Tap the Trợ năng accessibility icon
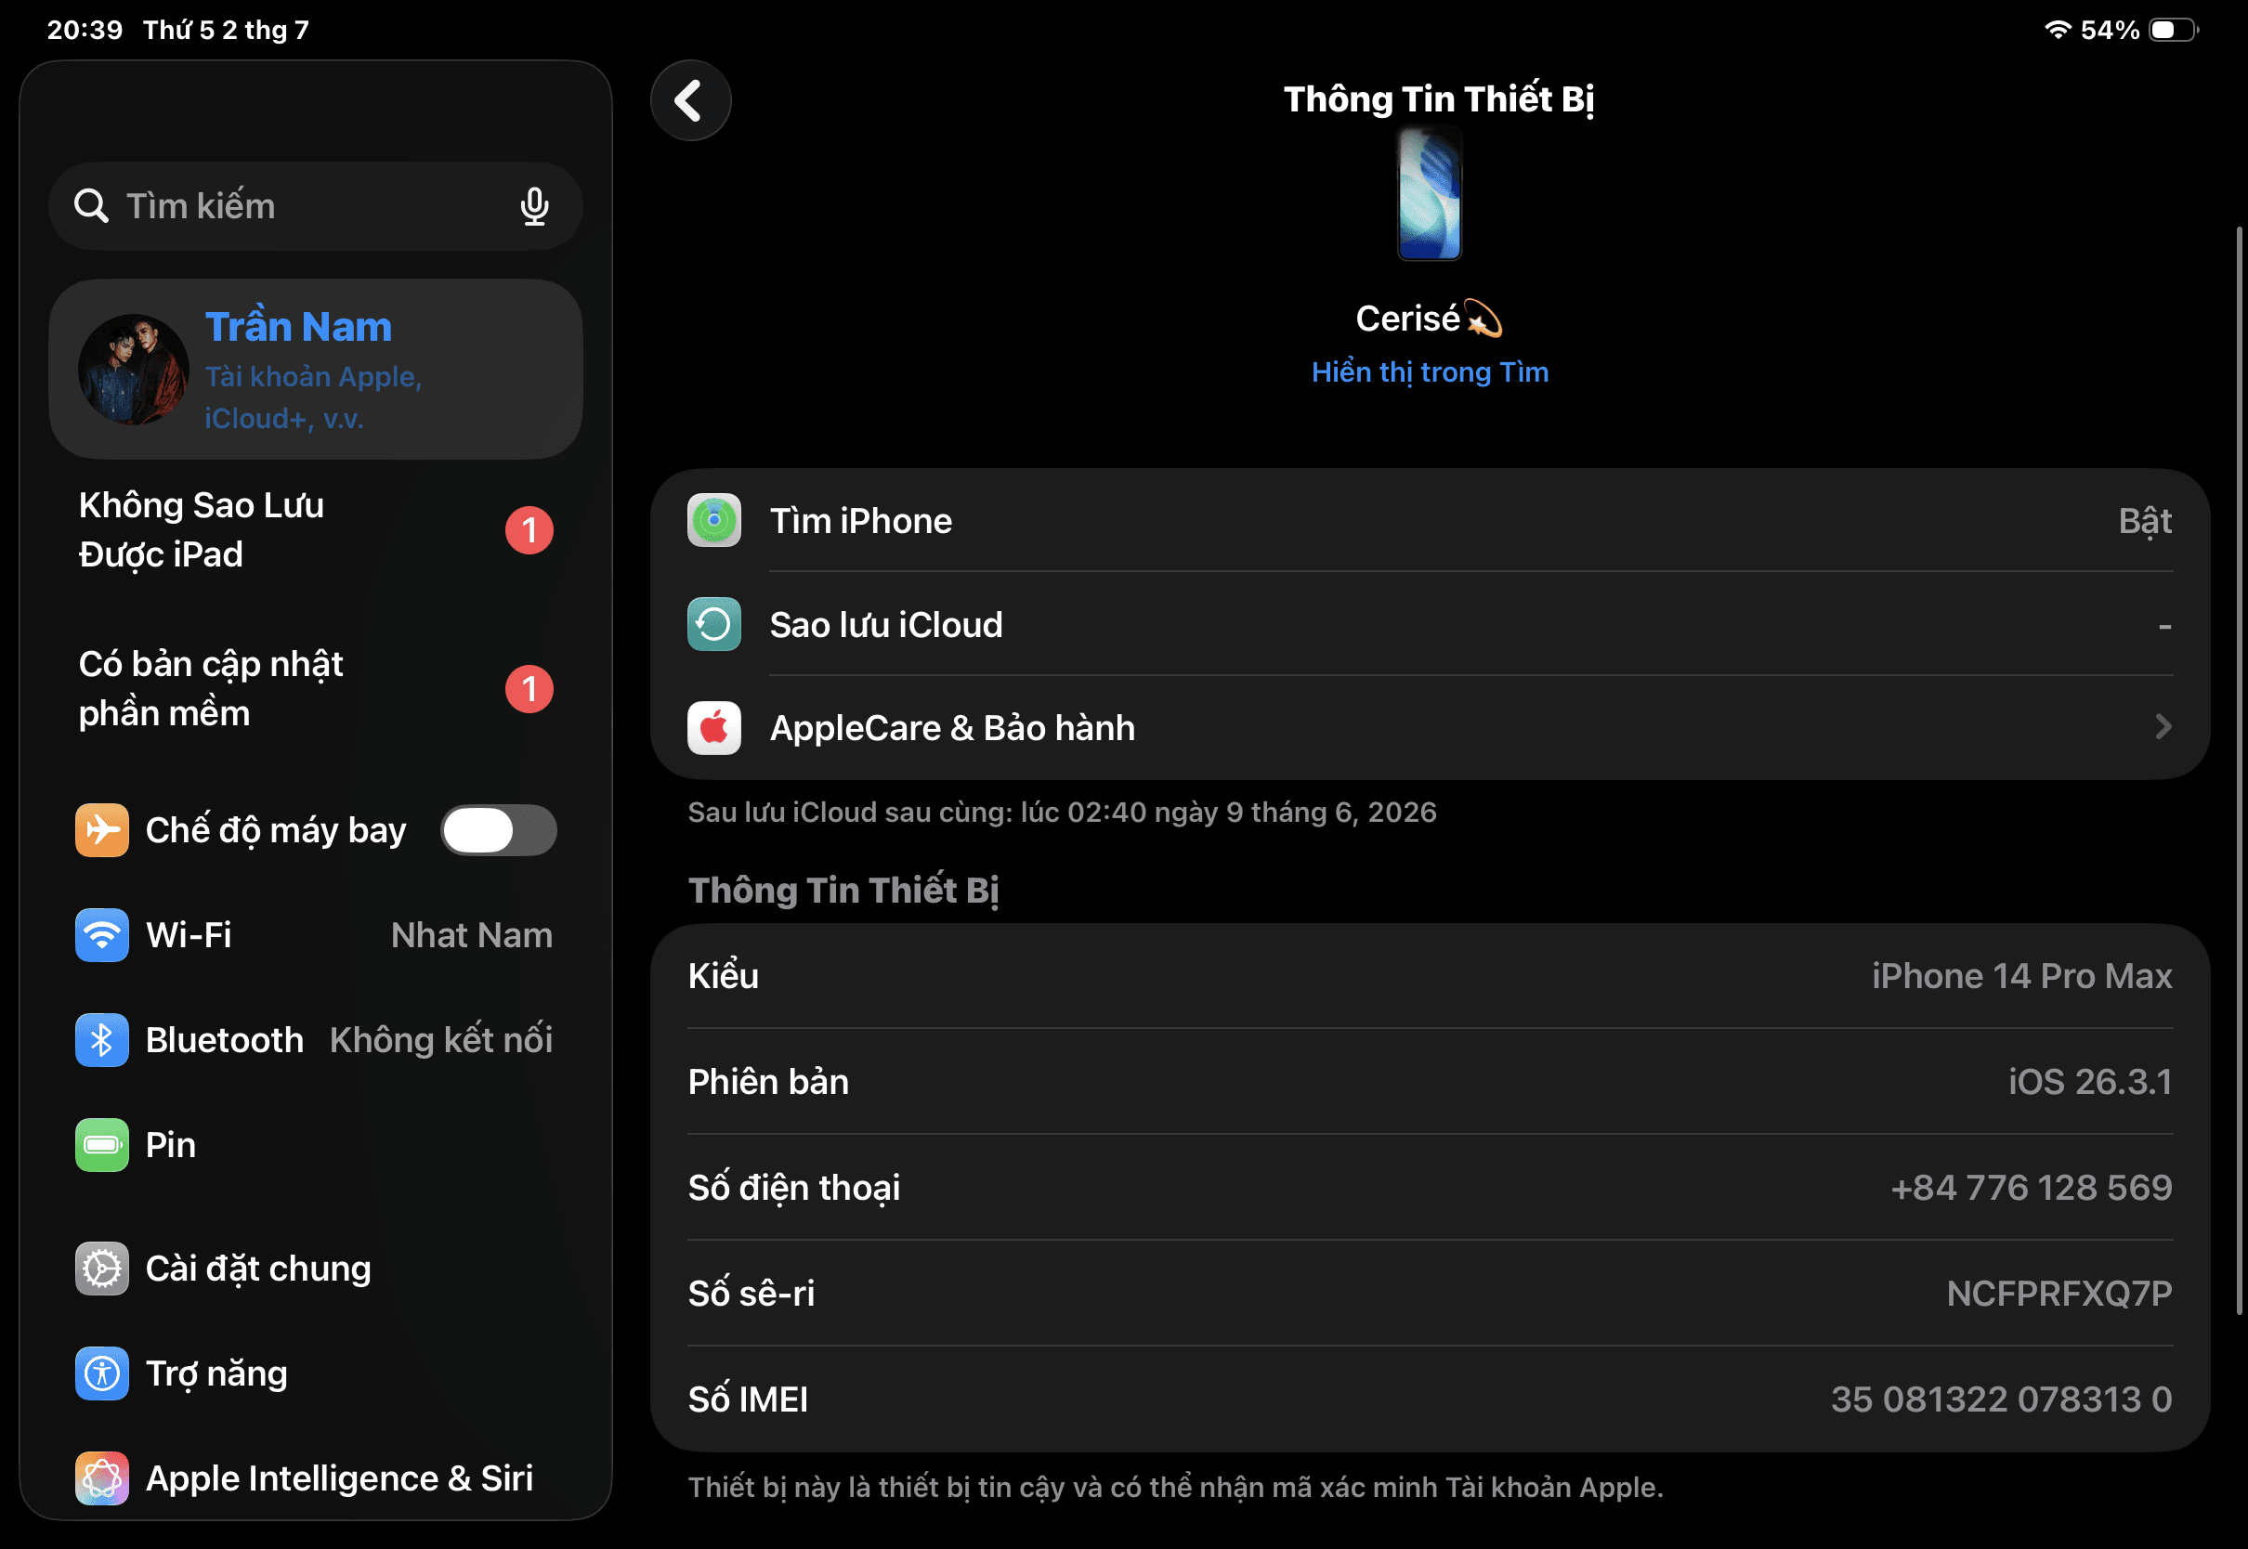This screenshot has height=1549, width=2248. click(x=102, y=1373)
